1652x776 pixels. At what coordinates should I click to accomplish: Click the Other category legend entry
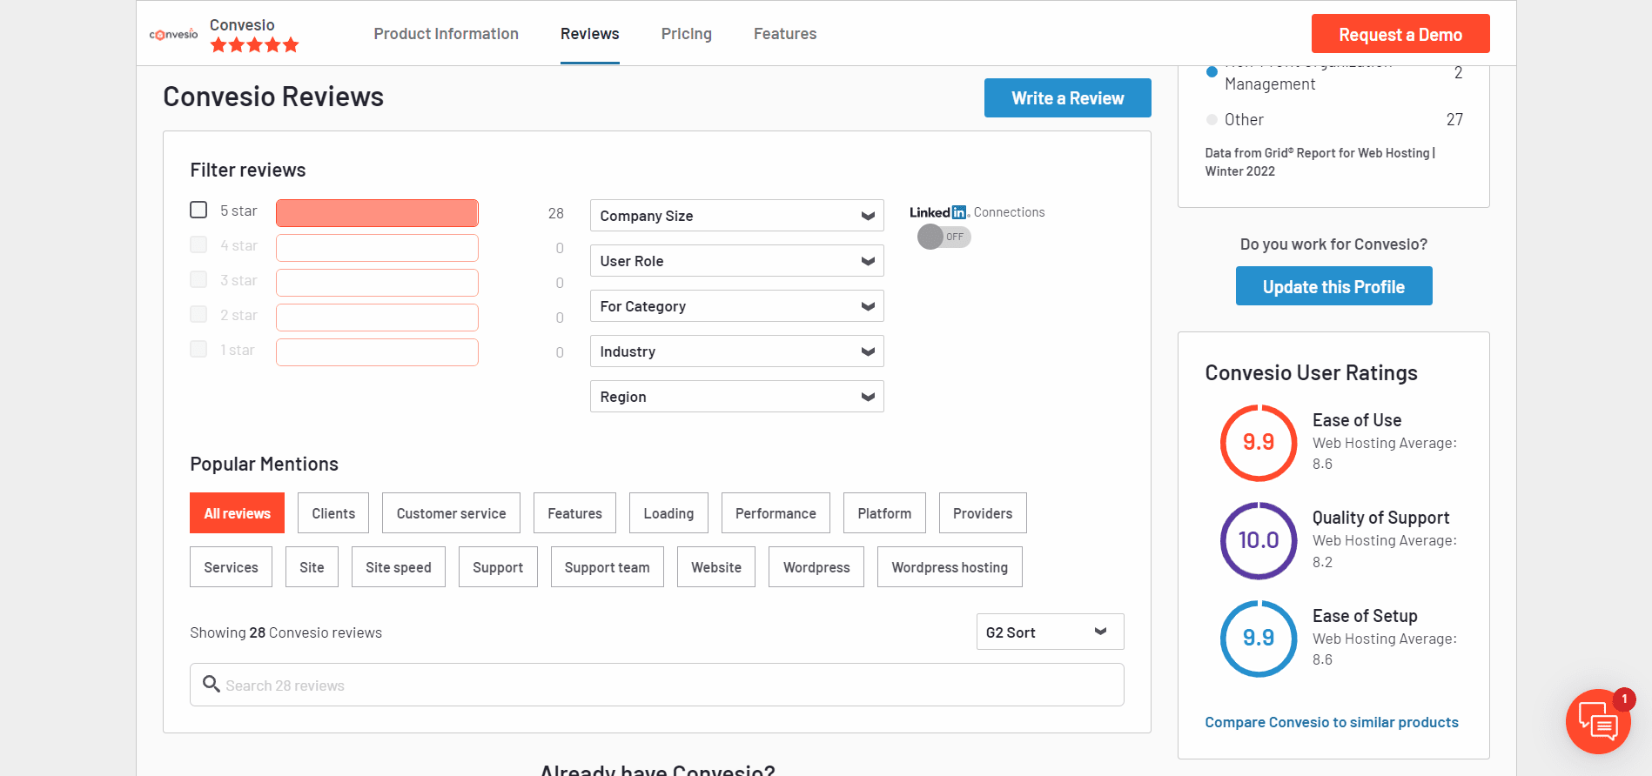[1244, 120]
